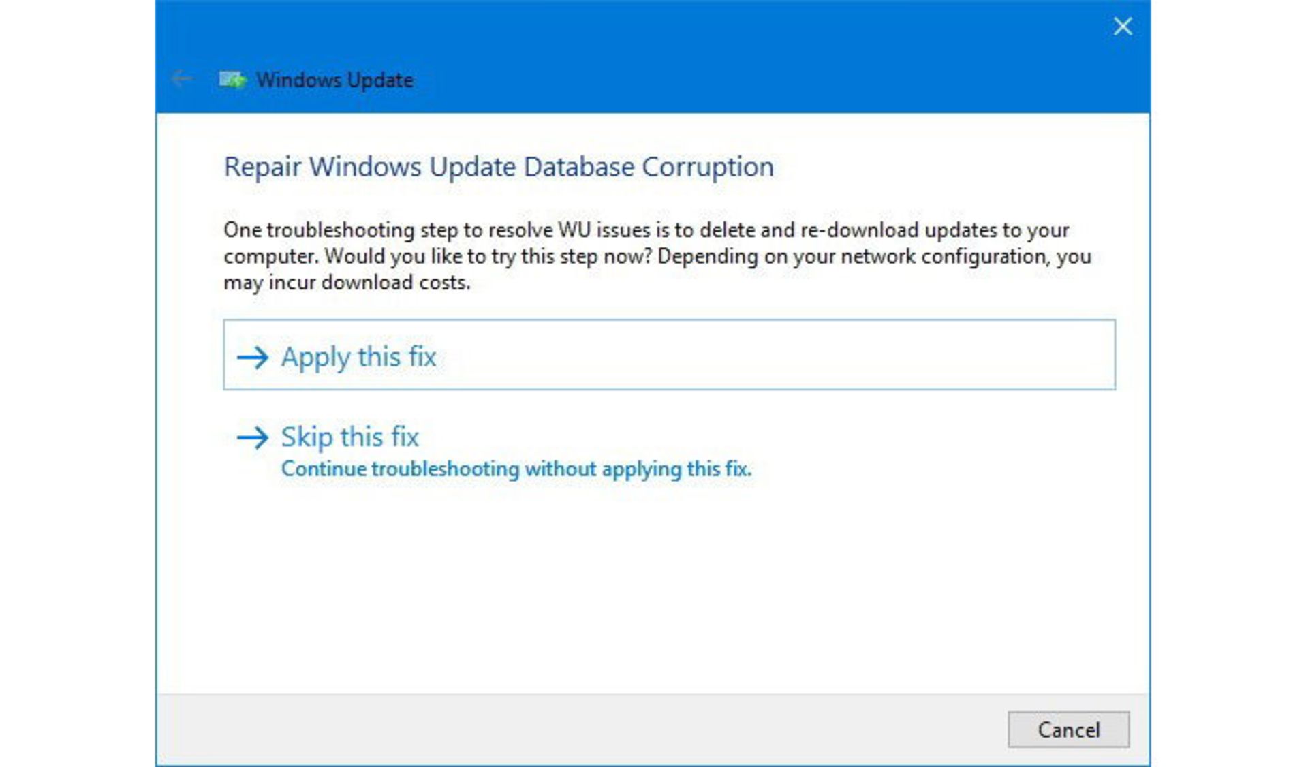This screenshot has width=1308, height=767.
Task: Click the Skip this fix text label
Action: click(349, 437)
